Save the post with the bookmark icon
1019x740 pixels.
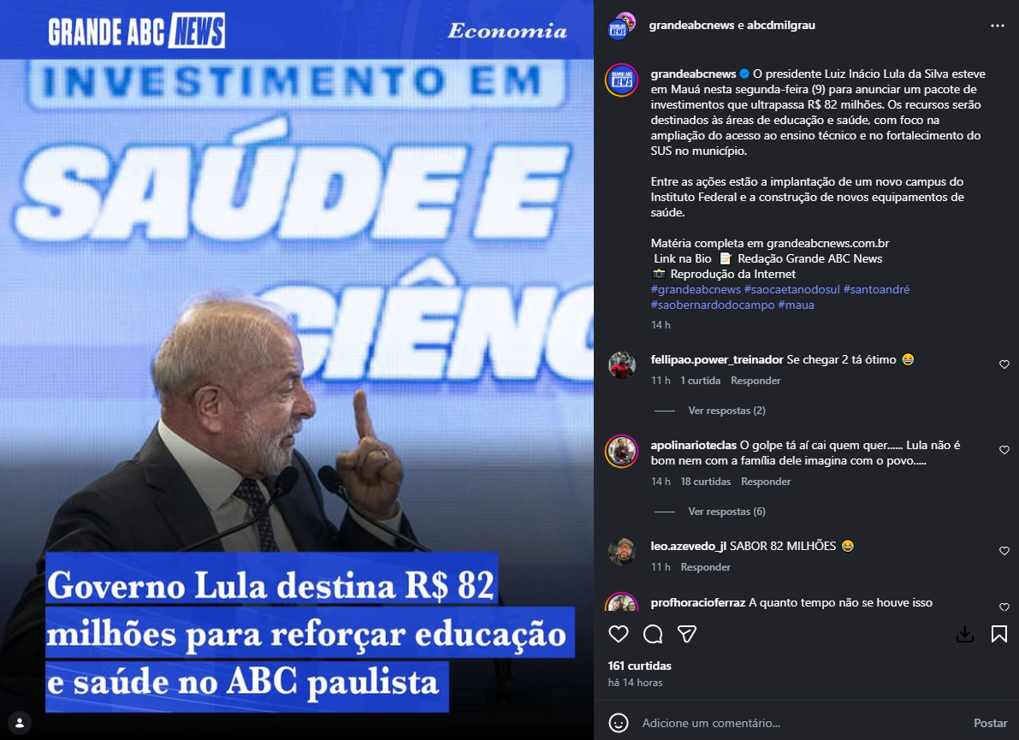pyautogui.click(x=998, y=634)
